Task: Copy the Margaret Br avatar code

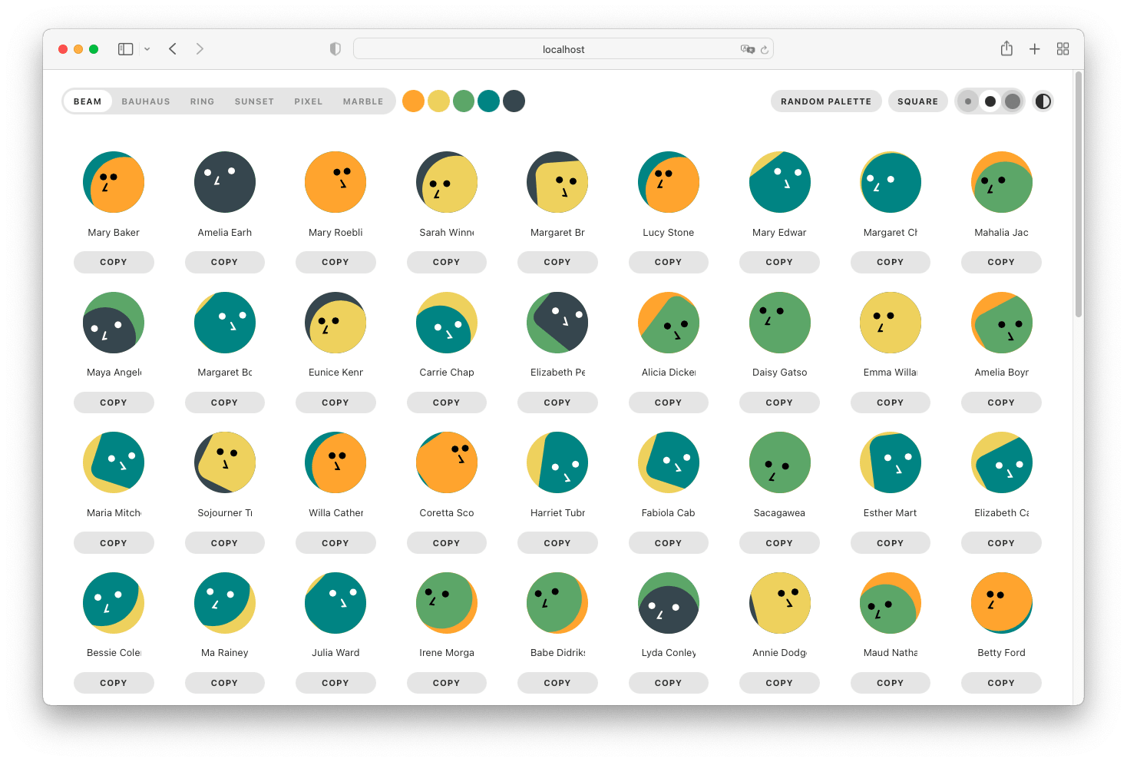Action: tap(557, 262)
